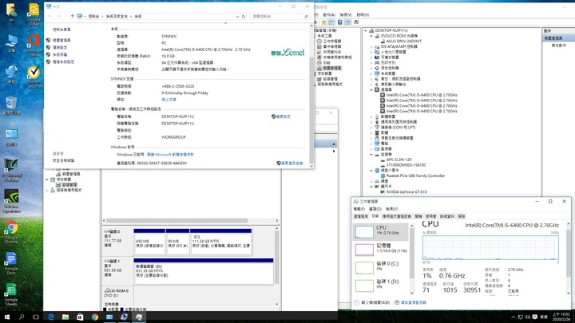
Task: Click the online support link under SYNNEX support
Action: (169, 100)
